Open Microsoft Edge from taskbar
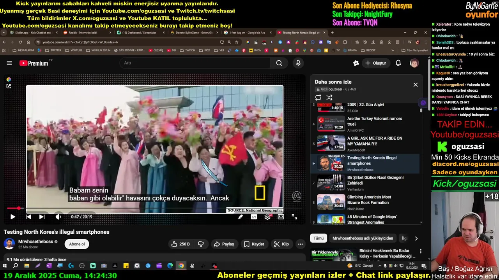Image resolution: width=499 pixels, height=280 pixels. point(170,266)
